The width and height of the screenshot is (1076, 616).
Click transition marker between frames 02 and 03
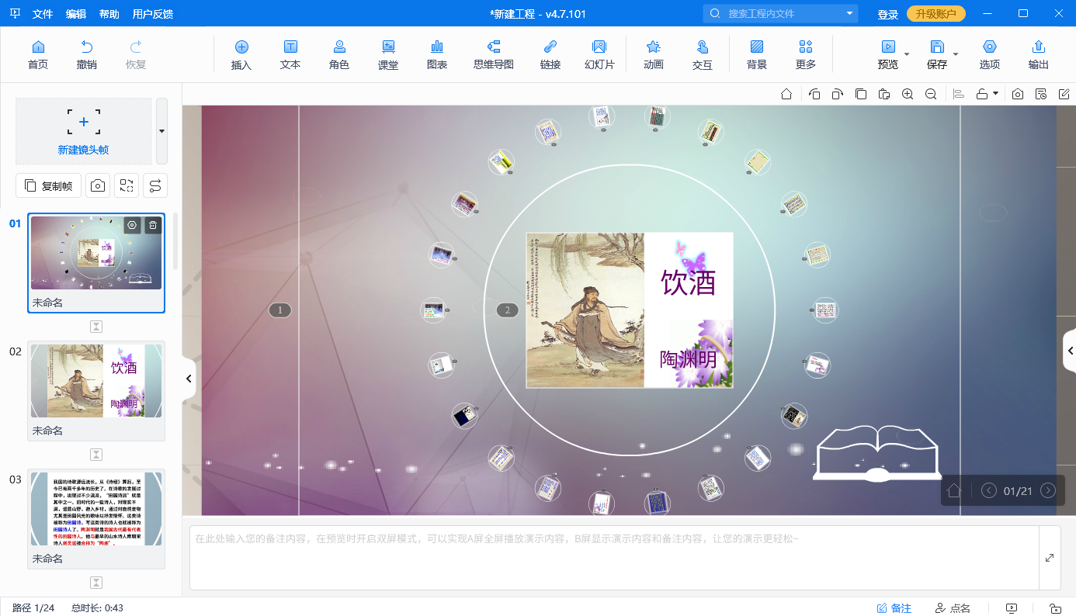tap(96, 454)
